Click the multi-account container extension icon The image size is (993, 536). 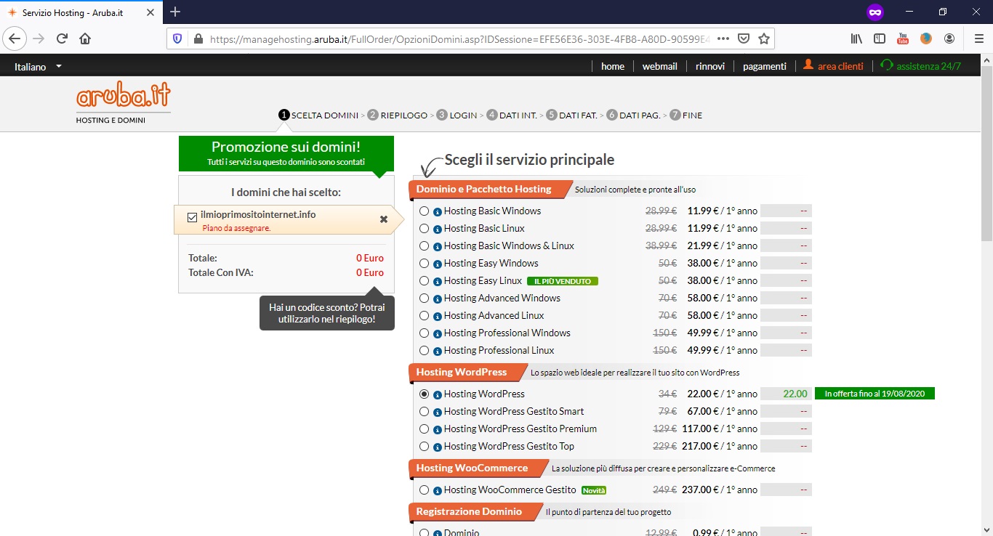pos(926,38)
